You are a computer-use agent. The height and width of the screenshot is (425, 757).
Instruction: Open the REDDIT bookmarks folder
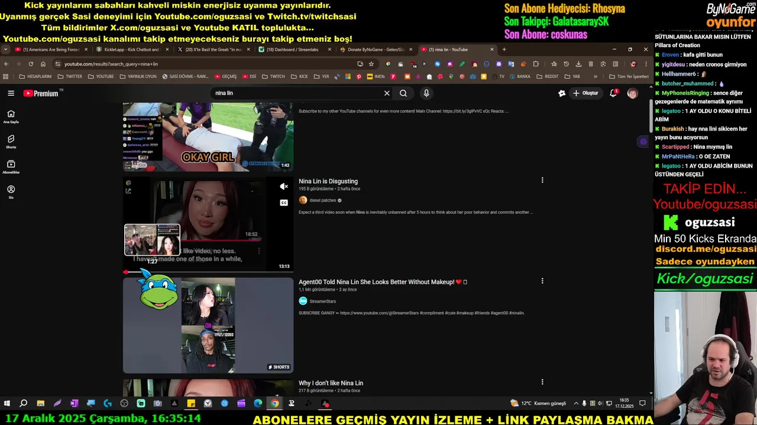[547, 76]
